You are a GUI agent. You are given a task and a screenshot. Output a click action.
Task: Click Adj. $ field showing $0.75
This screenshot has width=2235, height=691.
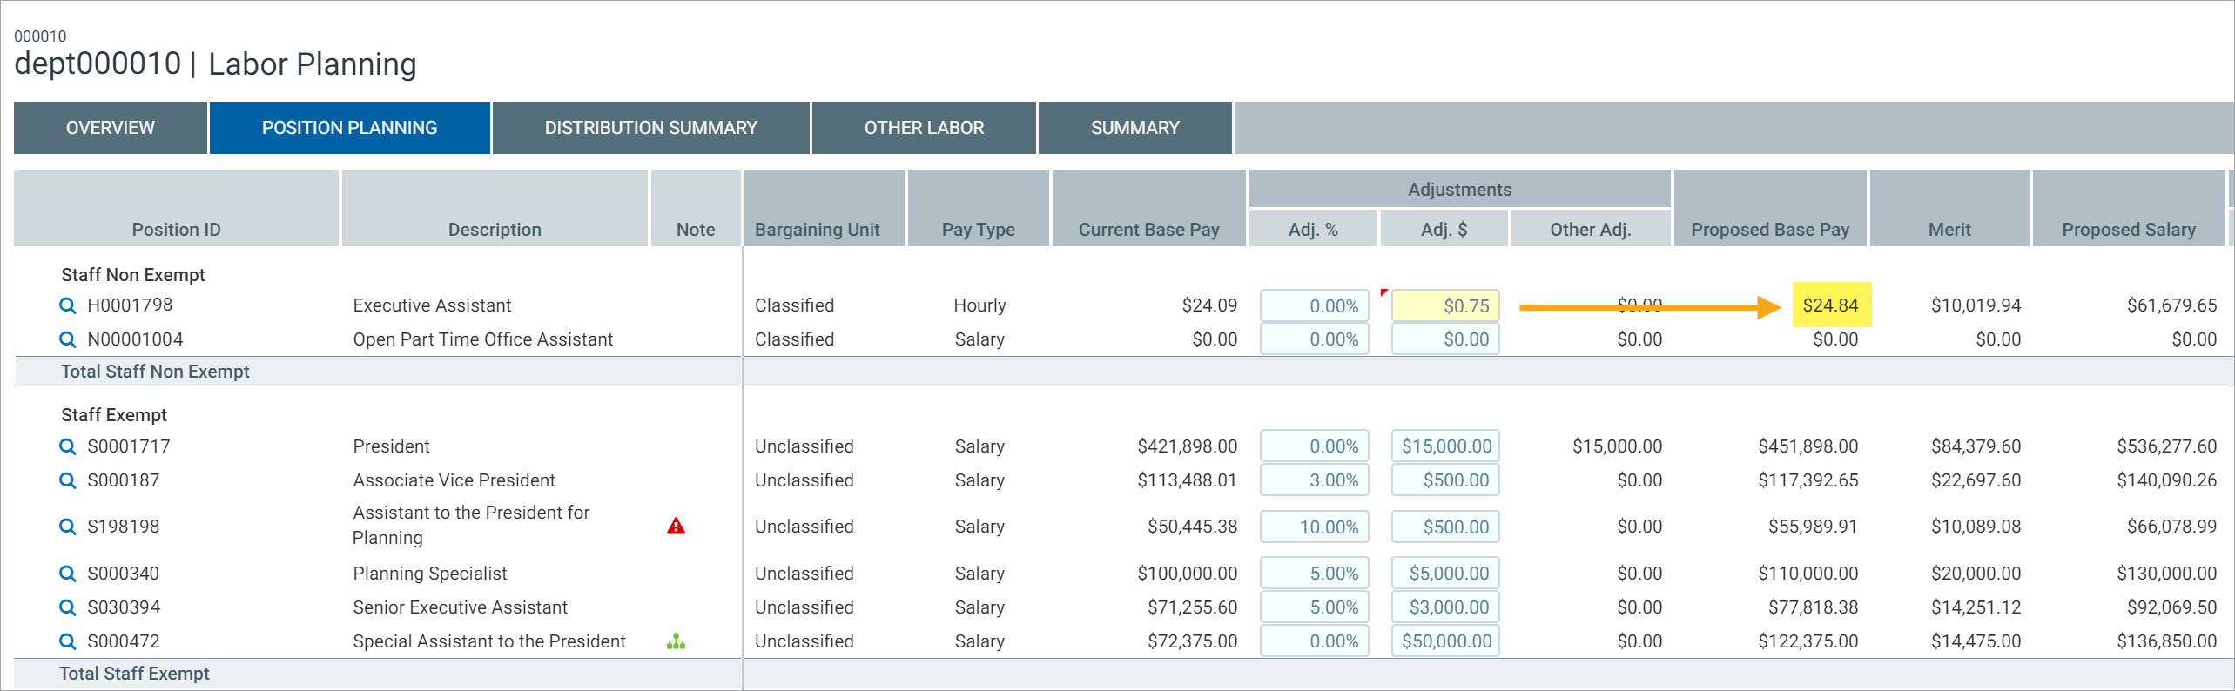pyautogui.click(x=1445, y=305)
